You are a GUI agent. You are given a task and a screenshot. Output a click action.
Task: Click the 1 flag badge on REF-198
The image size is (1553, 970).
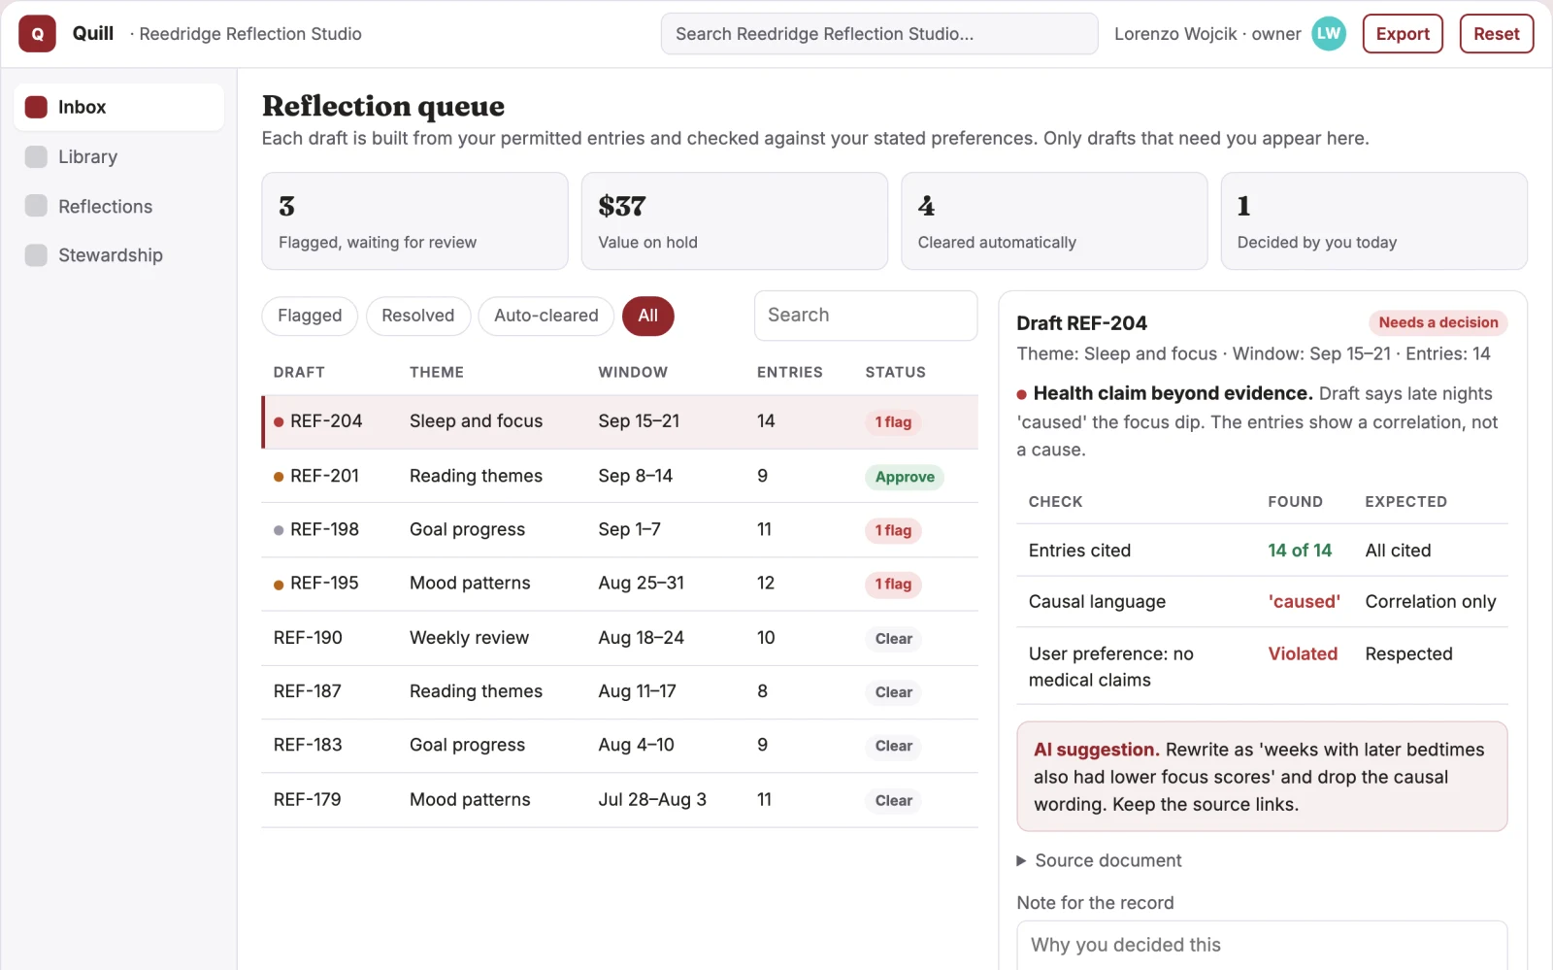[x=893, y=530]
